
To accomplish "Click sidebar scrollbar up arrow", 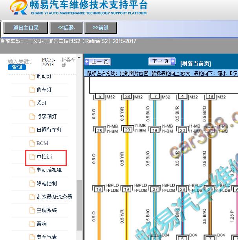I will click(79, 58).
